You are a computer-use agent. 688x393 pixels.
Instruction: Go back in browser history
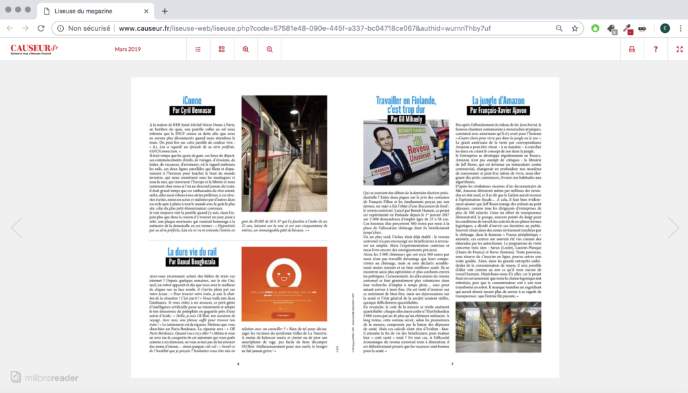[x=9, y=28]
